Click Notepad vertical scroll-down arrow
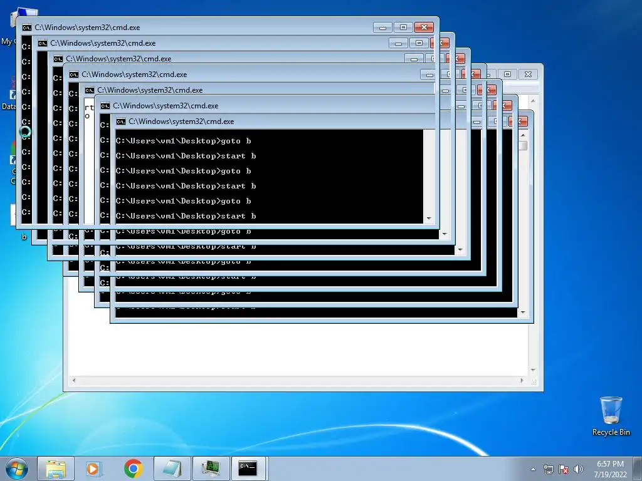Screen dimensions: 642x481 [533, 370]
